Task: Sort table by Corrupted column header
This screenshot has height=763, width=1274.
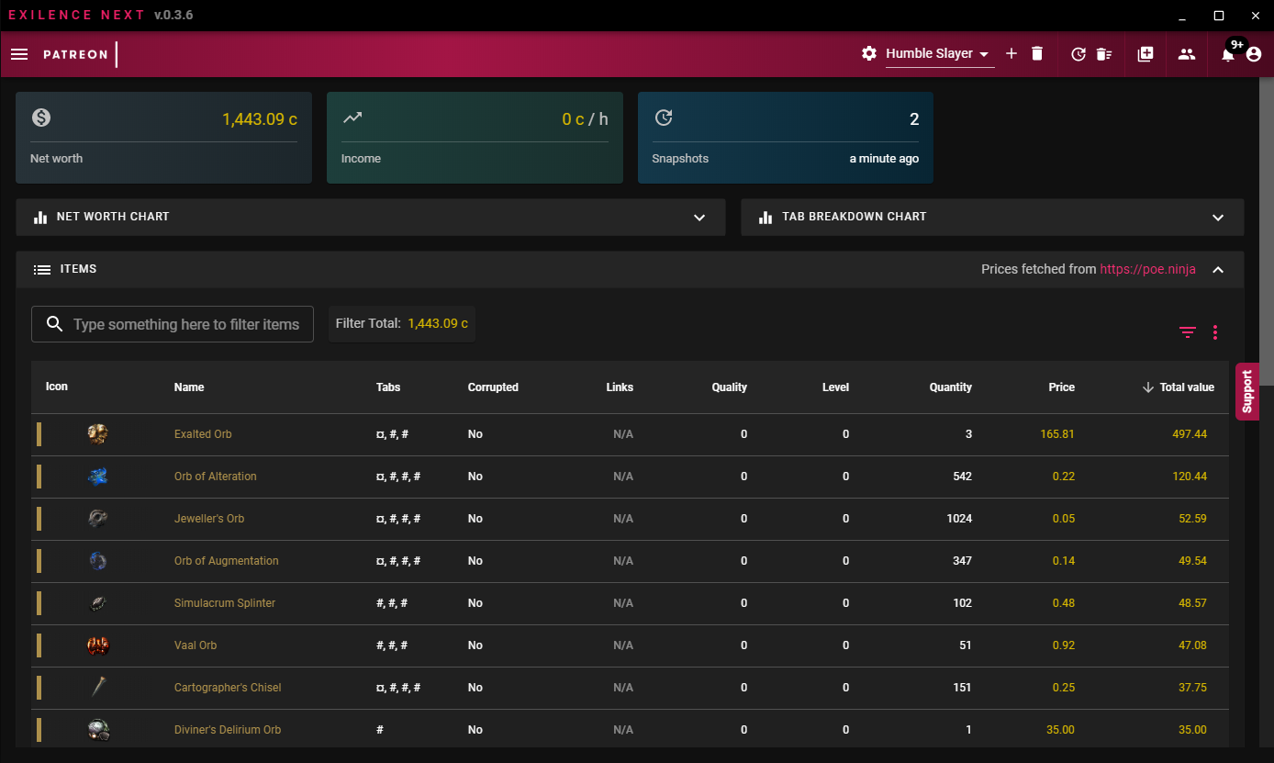Action: (493, 387)
